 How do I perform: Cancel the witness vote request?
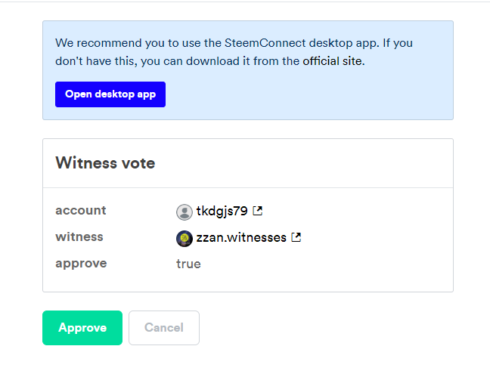click(164, 328)
